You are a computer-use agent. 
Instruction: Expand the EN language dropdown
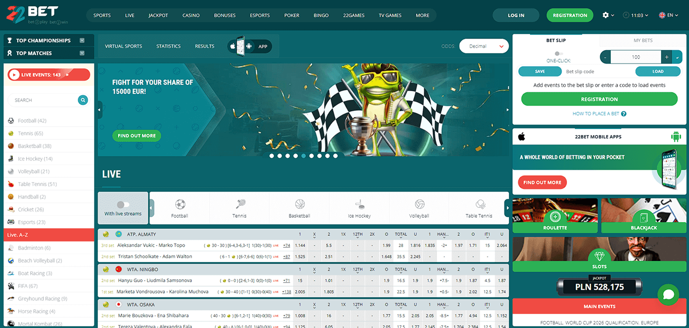click(x=668, y=15)
